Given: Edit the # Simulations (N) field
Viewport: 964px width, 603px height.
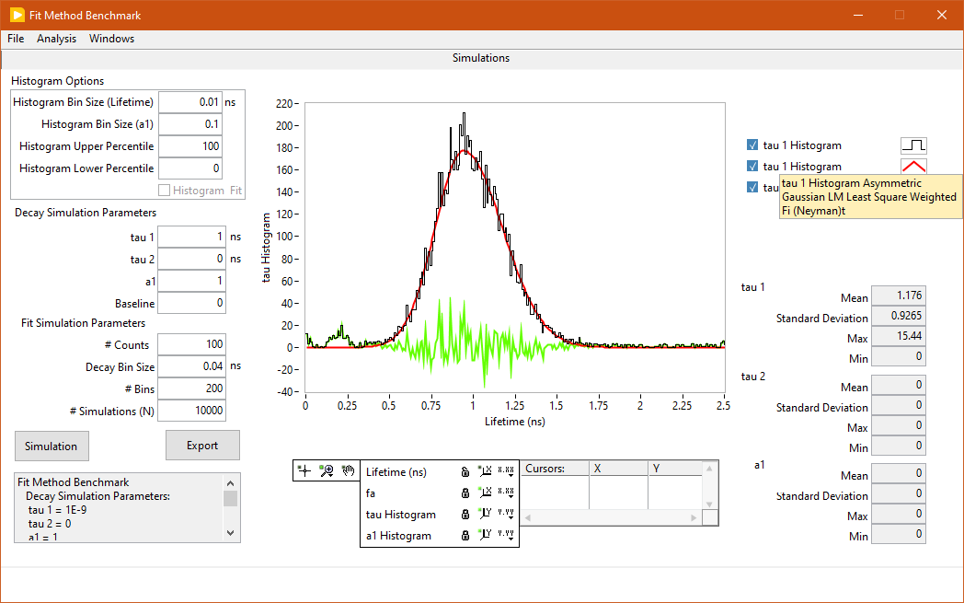Looking at the screenshot, I should [192, 411].
